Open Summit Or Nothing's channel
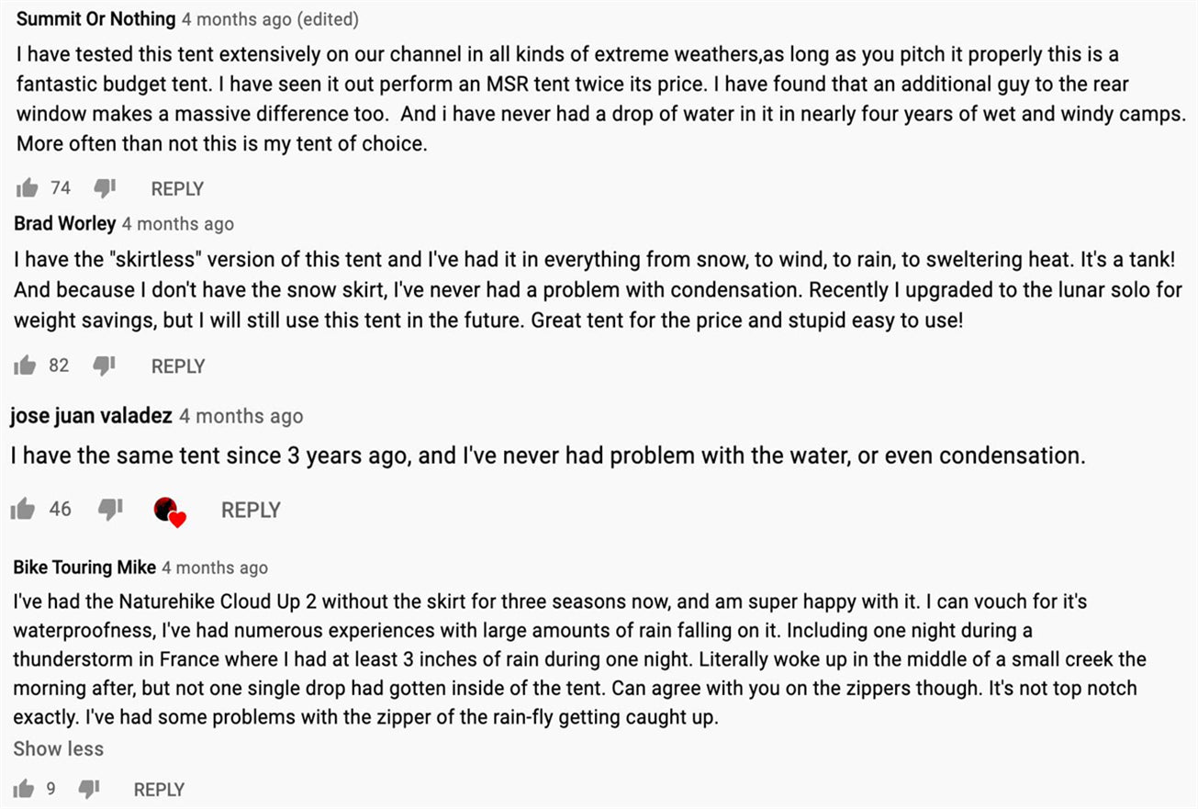Screen dimensions: 1198x809 tap(96, 19)
